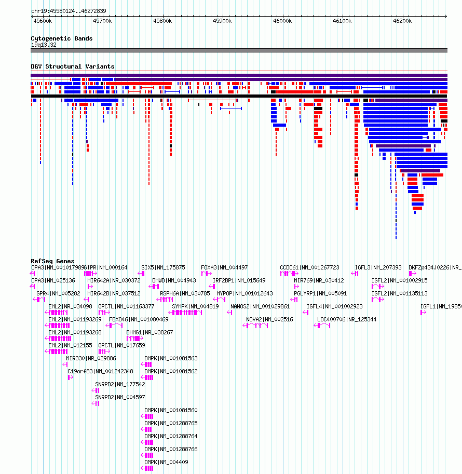Select the BHMG1|NR_038267 gene label
Screen dimensions: 462x474
150,332
